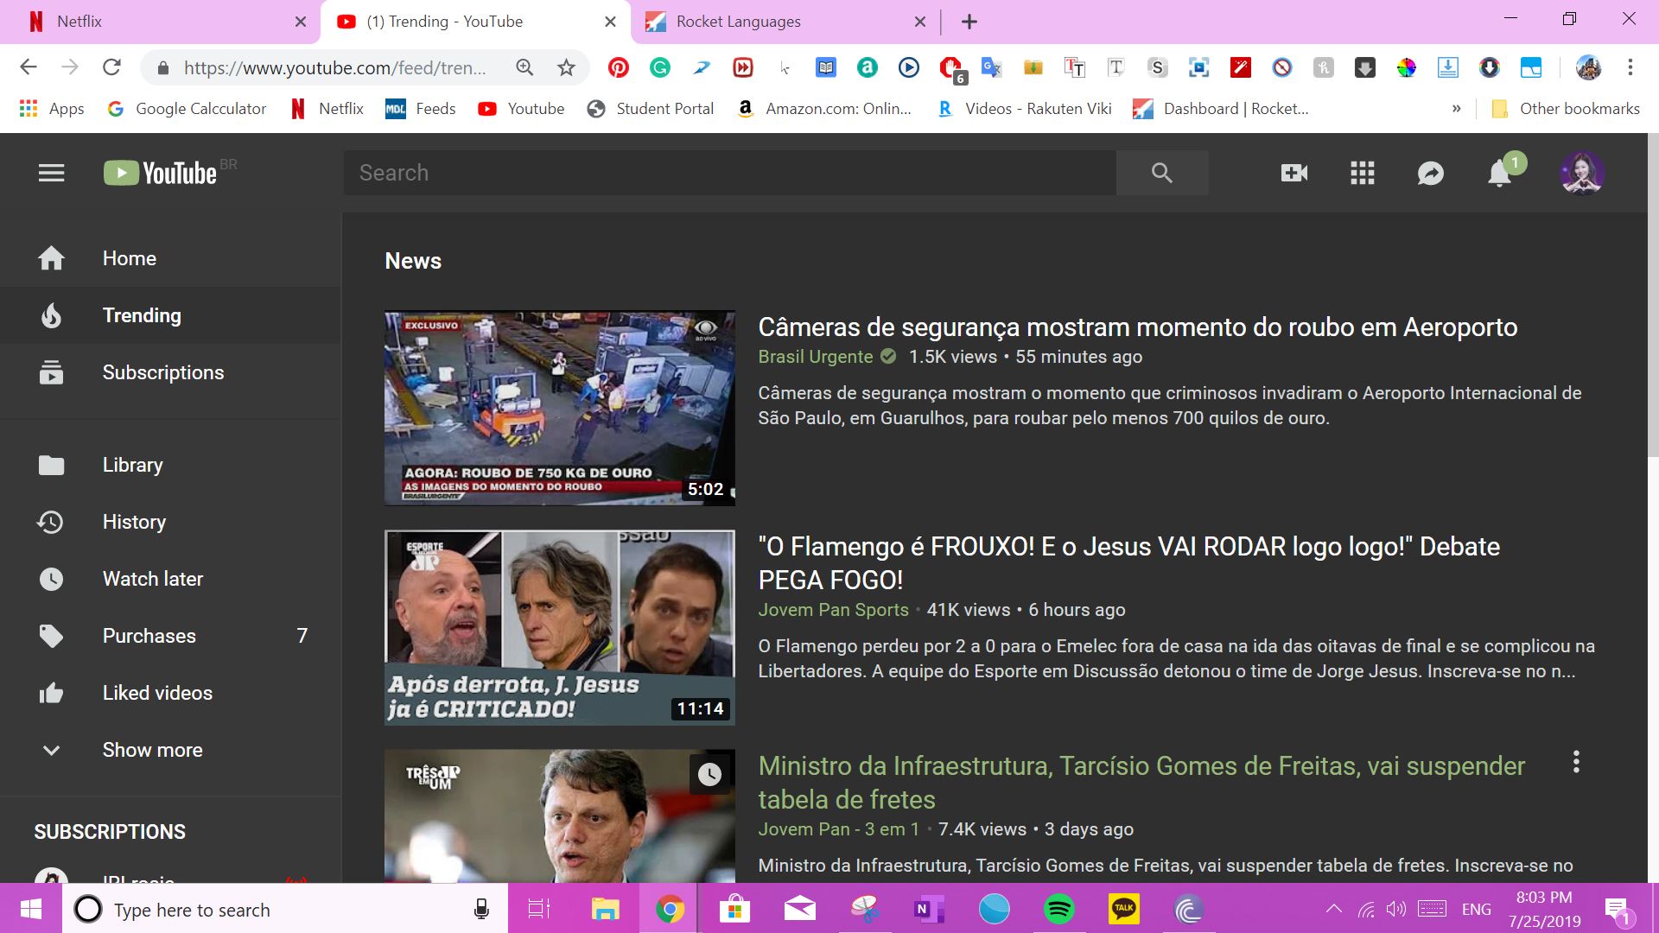Open the YouTube hamburger guide menu
The width and height of the screenshot is (1659, 933).
click(x=51, y=173)
